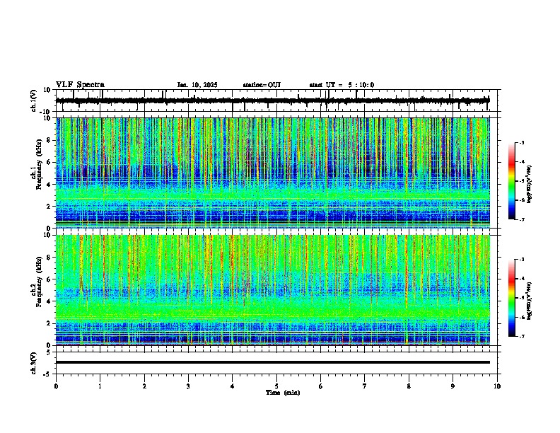Screen dimensions: 560x433
Task: Click the ch.2 spectrogram panel
Action: (272, 290)
